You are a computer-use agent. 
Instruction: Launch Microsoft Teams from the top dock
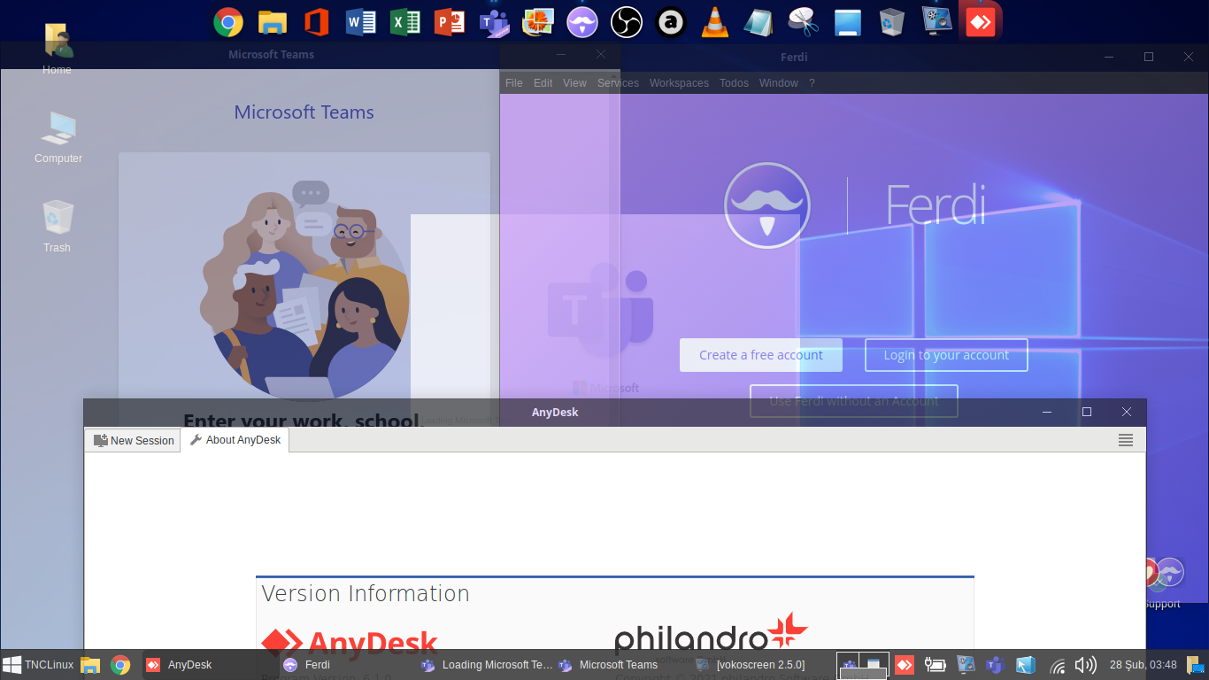494,21
